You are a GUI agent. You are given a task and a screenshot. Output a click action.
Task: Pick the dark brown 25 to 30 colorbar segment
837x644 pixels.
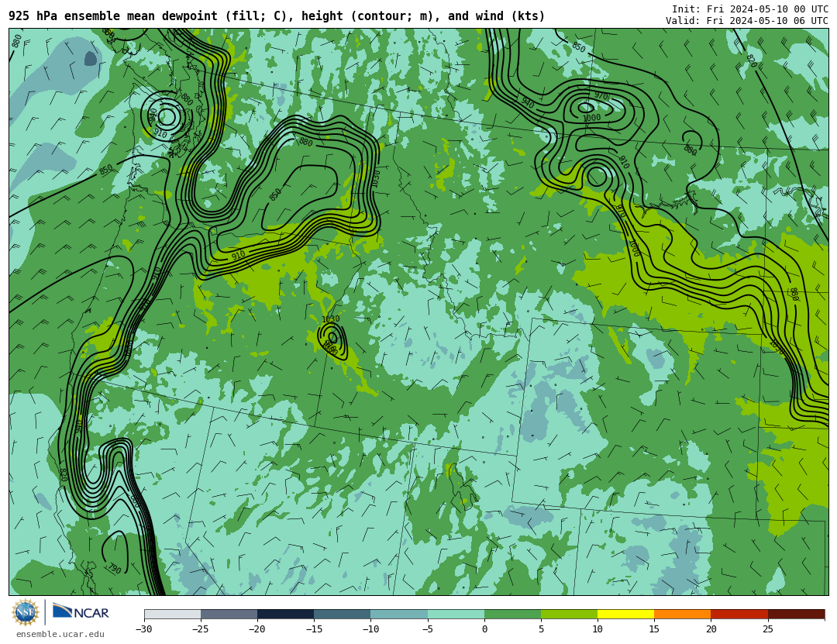pyautogui.click(x=797, y=614)
